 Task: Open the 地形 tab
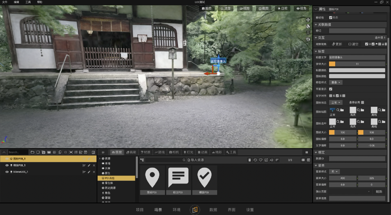pyautogui.click(x=217, y=152)
